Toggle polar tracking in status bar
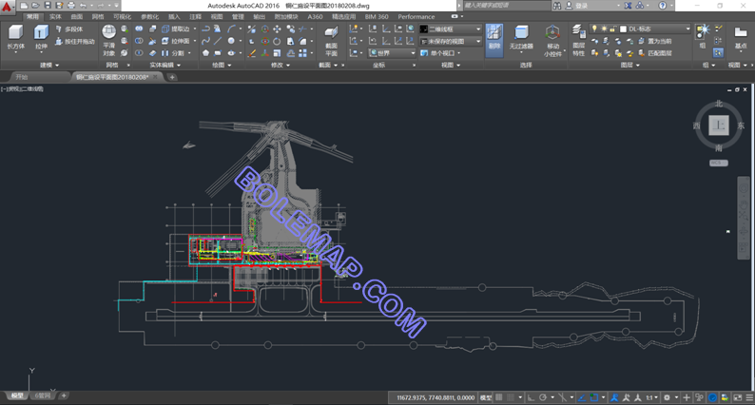Screen dimensions: 755x405 (x=543, y=397)
